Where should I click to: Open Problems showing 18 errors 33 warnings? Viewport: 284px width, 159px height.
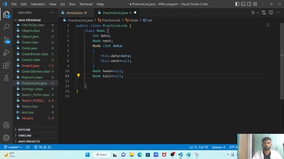click(x=43, y=147)
